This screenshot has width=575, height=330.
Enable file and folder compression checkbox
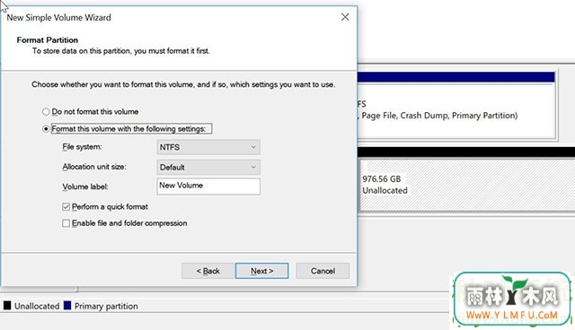click(66, 223)
